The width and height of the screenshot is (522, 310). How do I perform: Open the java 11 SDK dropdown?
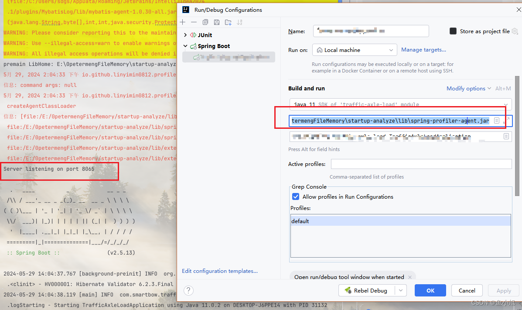click(400, 104)
